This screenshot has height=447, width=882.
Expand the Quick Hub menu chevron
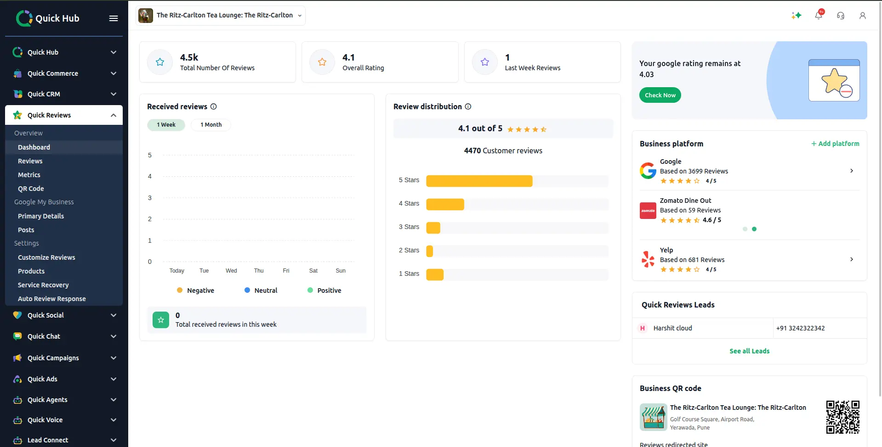coord(114,52)
